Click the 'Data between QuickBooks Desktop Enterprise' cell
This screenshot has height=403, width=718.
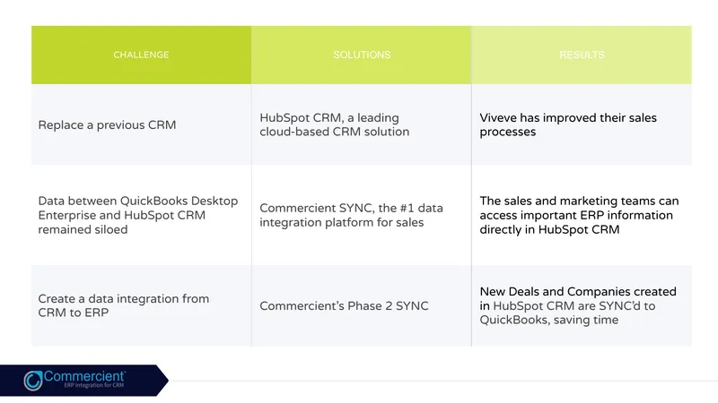(141, 215)
